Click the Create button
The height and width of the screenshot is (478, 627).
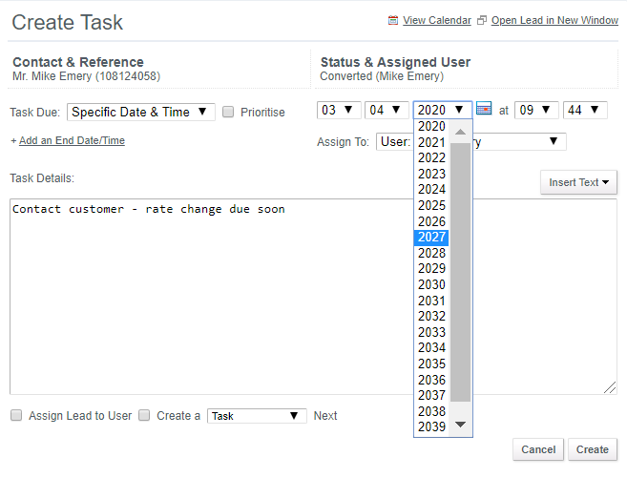click(x=593, y=449)
